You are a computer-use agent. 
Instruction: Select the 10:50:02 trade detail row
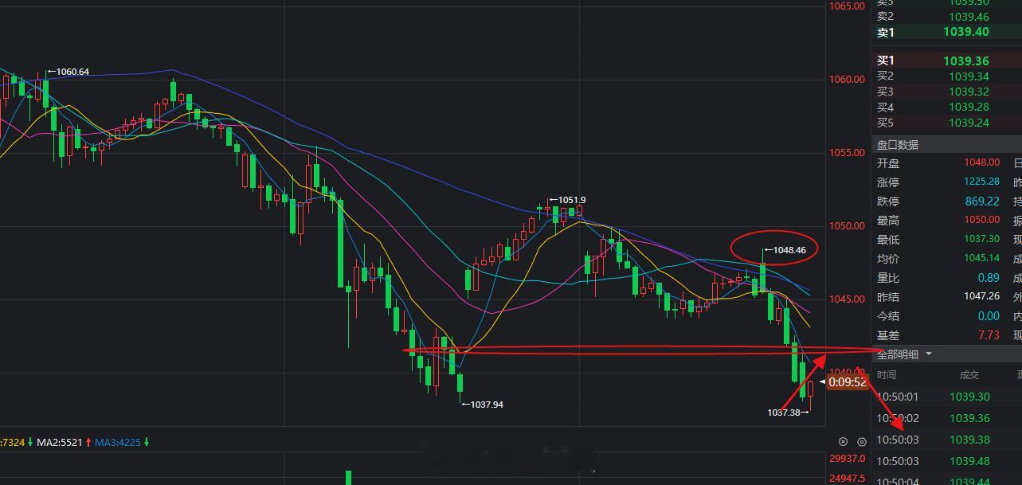click(947, 418)
